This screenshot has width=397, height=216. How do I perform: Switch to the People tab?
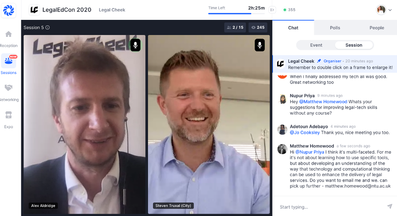point(377,28)
